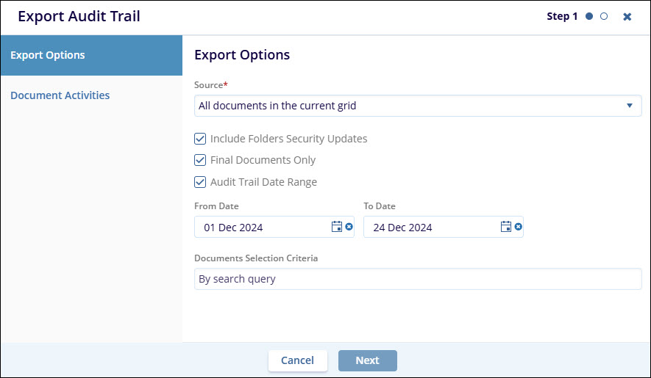Click the Step 1 label in header
This screenshot has height=378, width=651.
click(x=562, y=16)
